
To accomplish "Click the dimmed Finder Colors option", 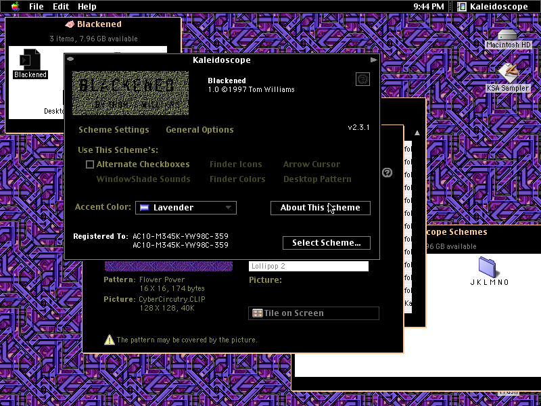I will click(237, 179).
